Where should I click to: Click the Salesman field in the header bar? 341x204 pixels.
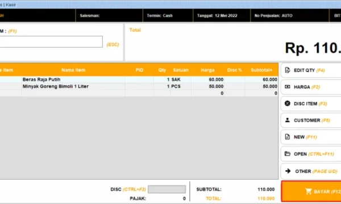[109, 16]
